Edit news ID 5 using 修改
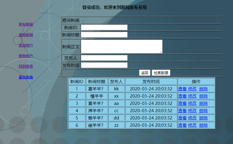The width and height of the screenshot is (233, 144). (192, 118)
